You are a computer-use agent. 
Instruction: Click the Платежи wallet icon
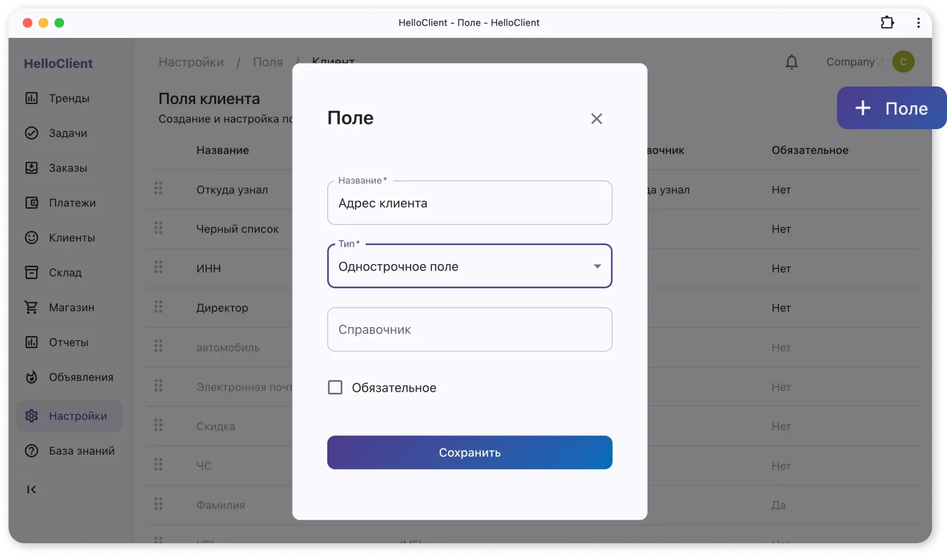31,203
